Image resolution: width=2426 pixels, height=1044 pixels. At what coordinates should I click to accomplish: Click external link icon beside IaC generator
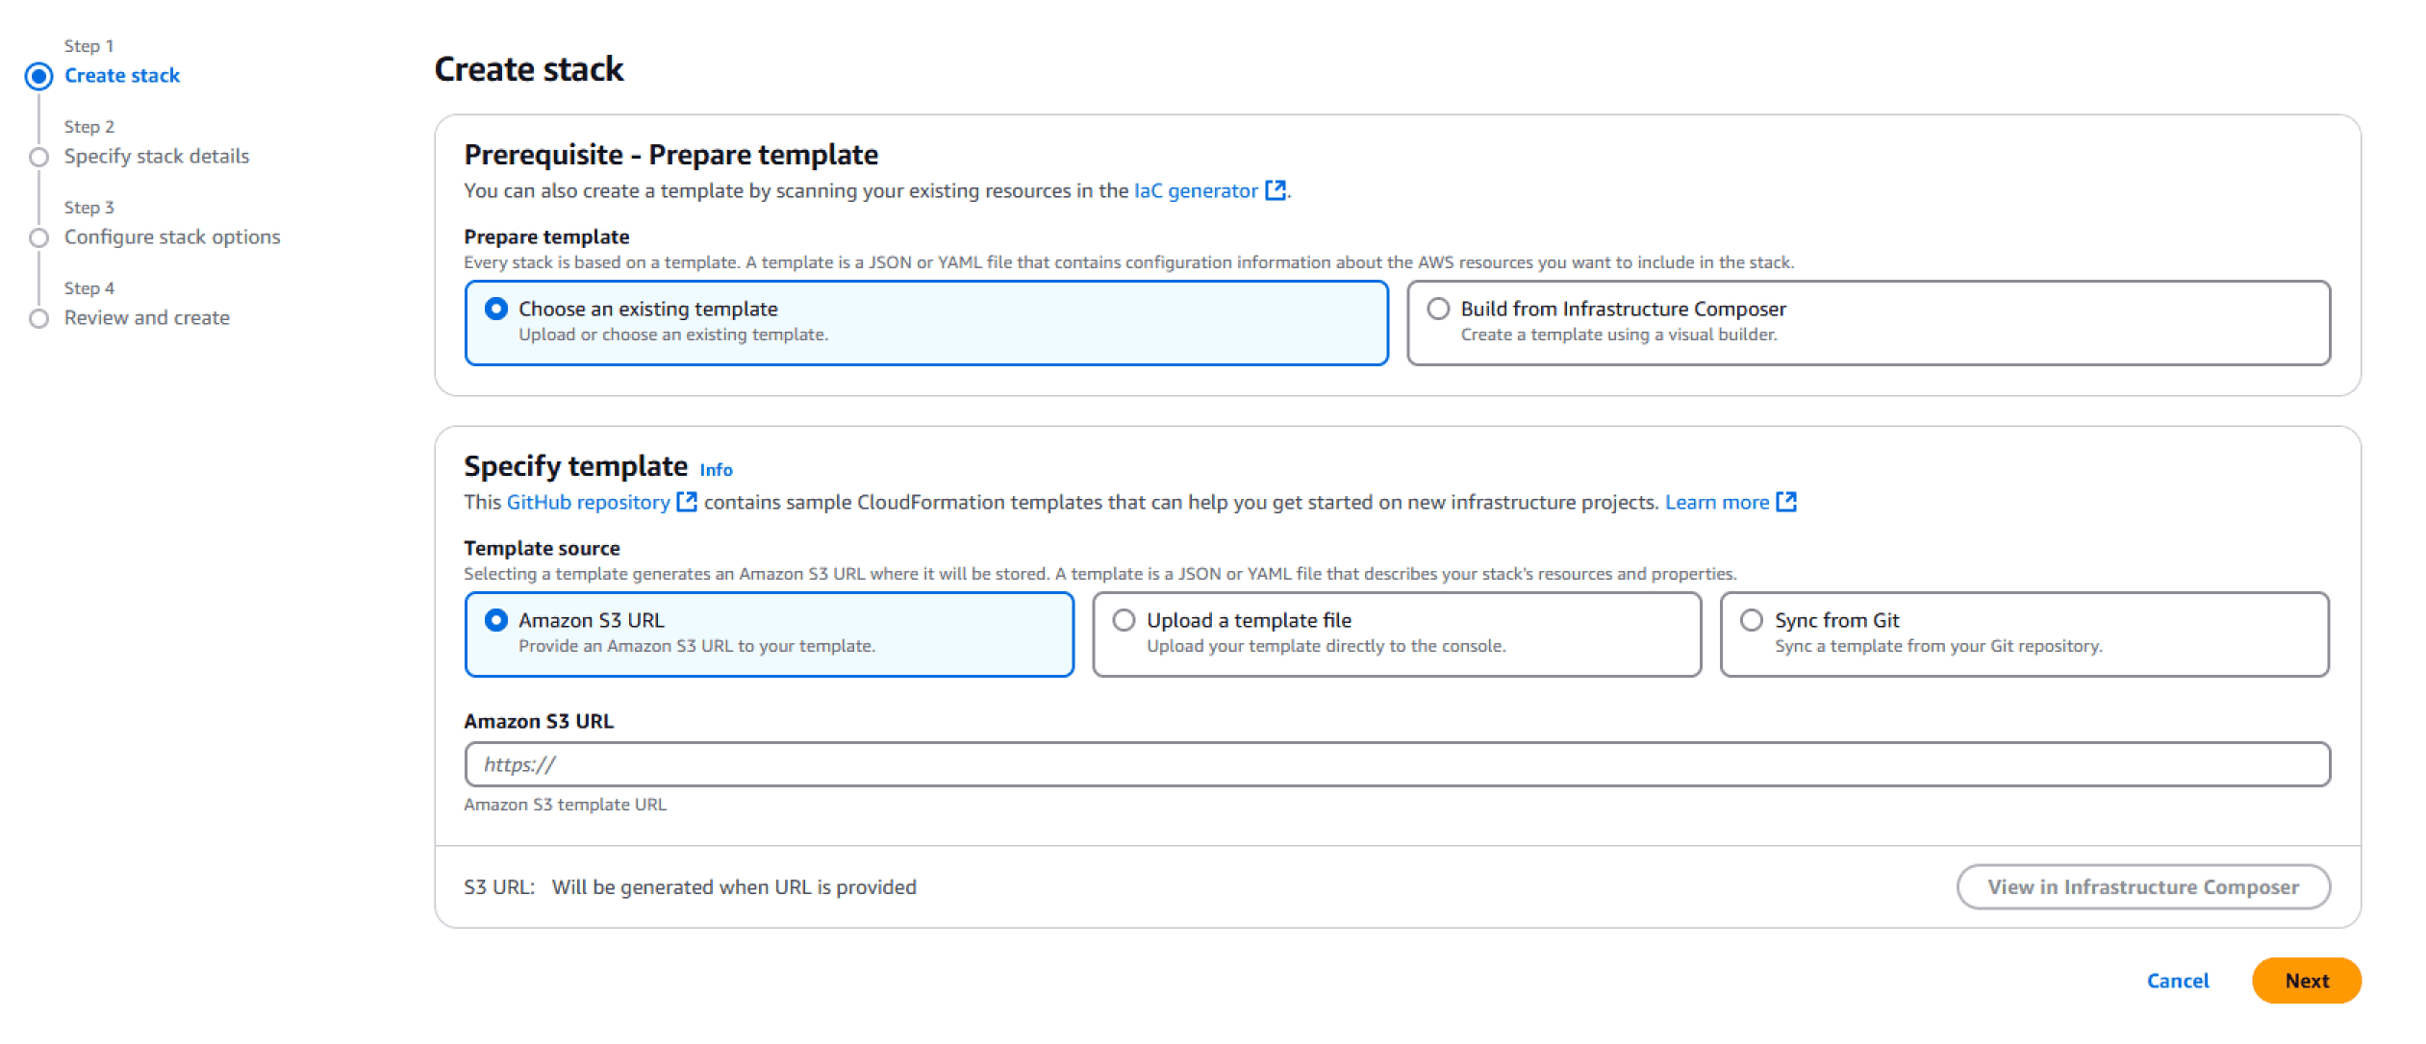click(x=1275, y=190)
